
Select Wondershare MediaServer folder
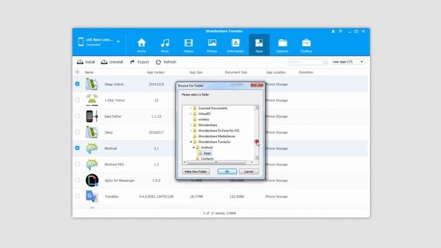pos(216,136)
